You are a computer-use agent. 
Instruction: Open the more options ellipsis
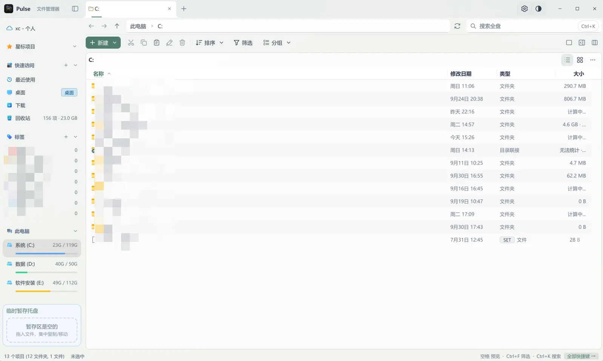(x=593, y=60)
